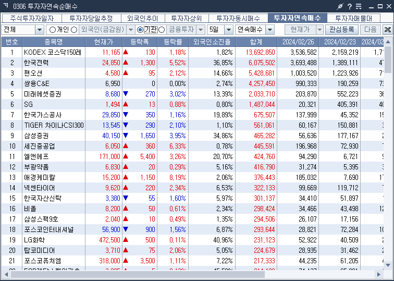This screenshot has height=281, width=394.
Task: Expand the 외국인(금감원) dropdown arrow
Action: [131, 30]
